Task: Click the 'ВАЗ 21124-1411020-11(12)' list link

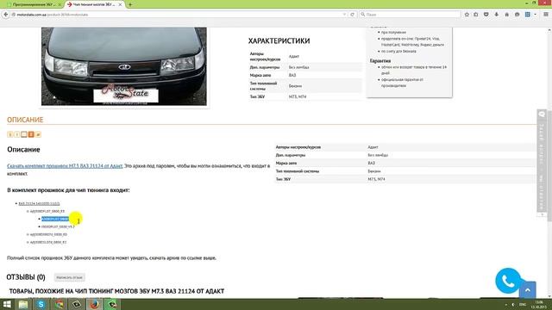Action: (x=39, y=203)
